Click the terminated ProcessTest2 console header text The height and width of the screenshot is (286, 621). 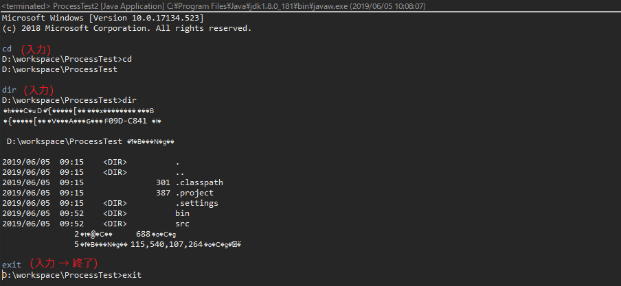(214, 6)
